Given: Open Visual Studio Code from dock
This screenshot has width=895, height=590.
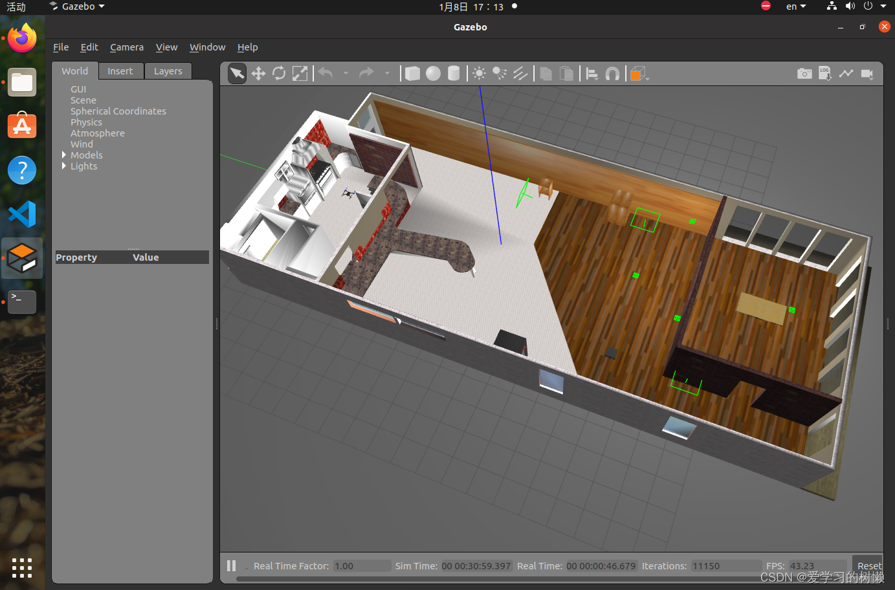Looking at the screenshot, I should (x=22, y=214).
